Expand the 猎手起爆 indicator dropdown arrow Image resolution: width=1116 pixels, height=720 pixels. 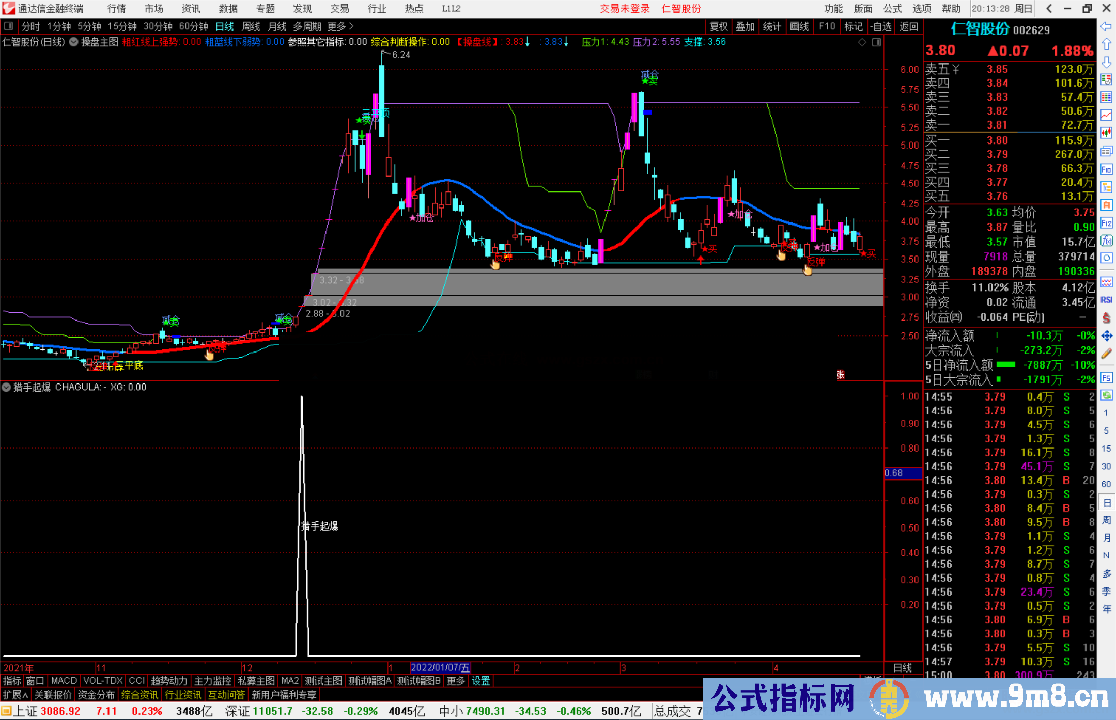(x=6, y=387)
